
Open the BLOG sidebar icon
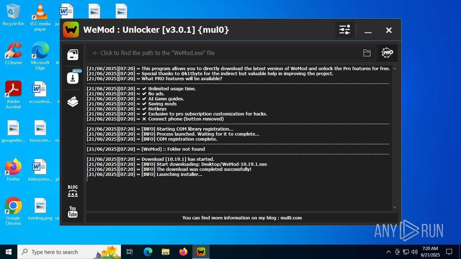point(73,191)
